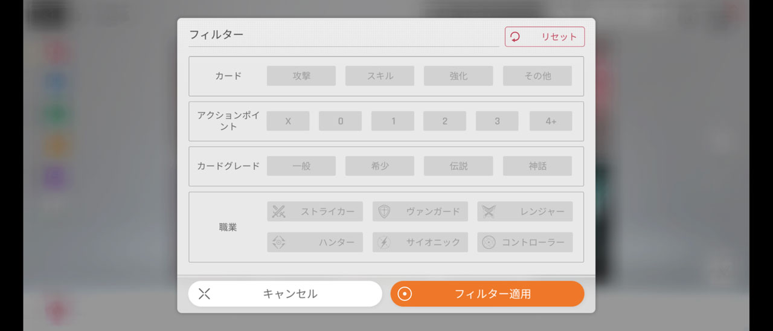
Task: Select the コントローラー class filter
Action: (525, 242)
